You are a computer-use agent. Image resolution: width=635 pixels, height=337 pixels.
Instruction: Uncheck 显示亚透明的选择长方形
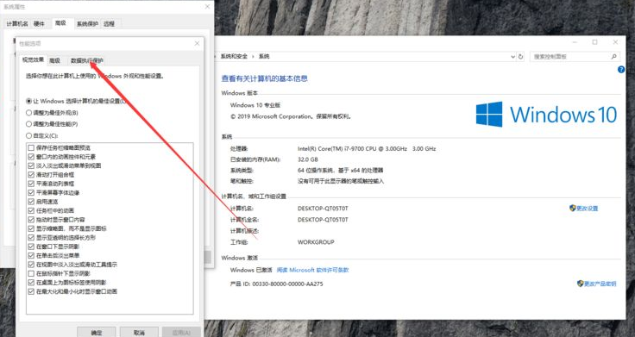[31, 238]
